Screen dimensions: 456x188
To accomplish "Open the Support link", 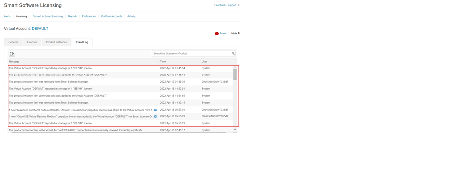I will 232,5.
